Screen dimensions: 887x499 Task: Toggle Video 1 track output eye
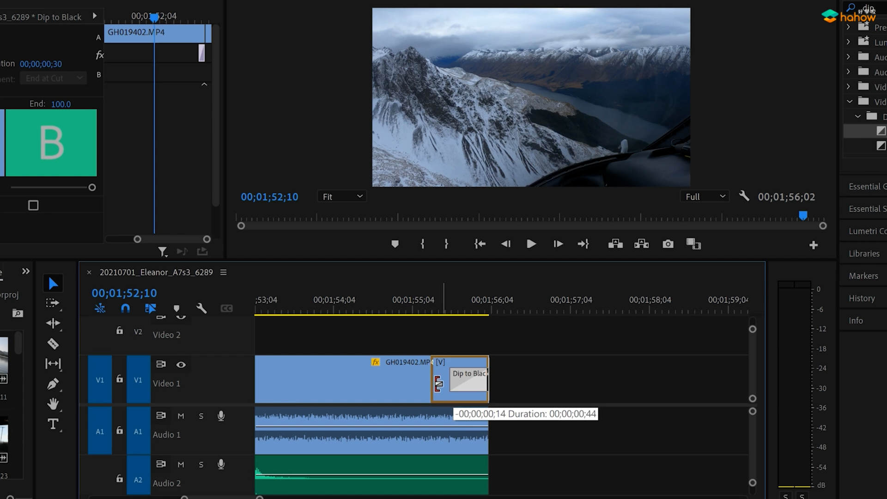pos(181,365)
